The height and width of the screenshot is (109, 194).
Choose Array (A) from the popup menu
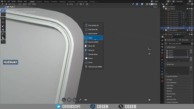(x=94, y=50)
